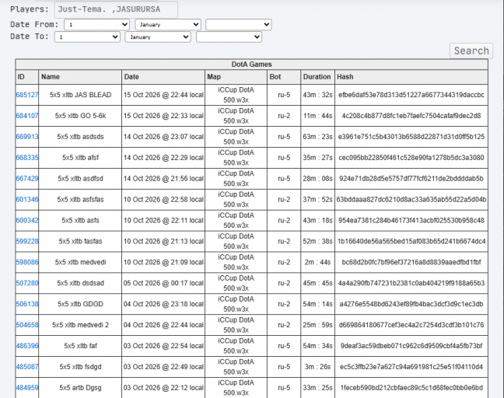504x398 pixels.
Task: Select game name '5x5 artb Dgsg'
Action: coord(80,388)
